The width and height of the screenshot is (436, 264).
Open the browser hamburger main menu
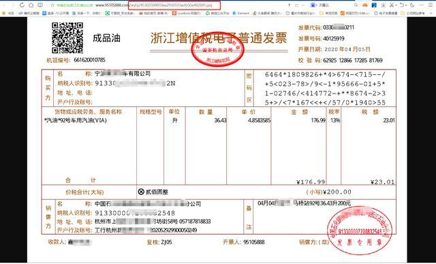(431, 5)
